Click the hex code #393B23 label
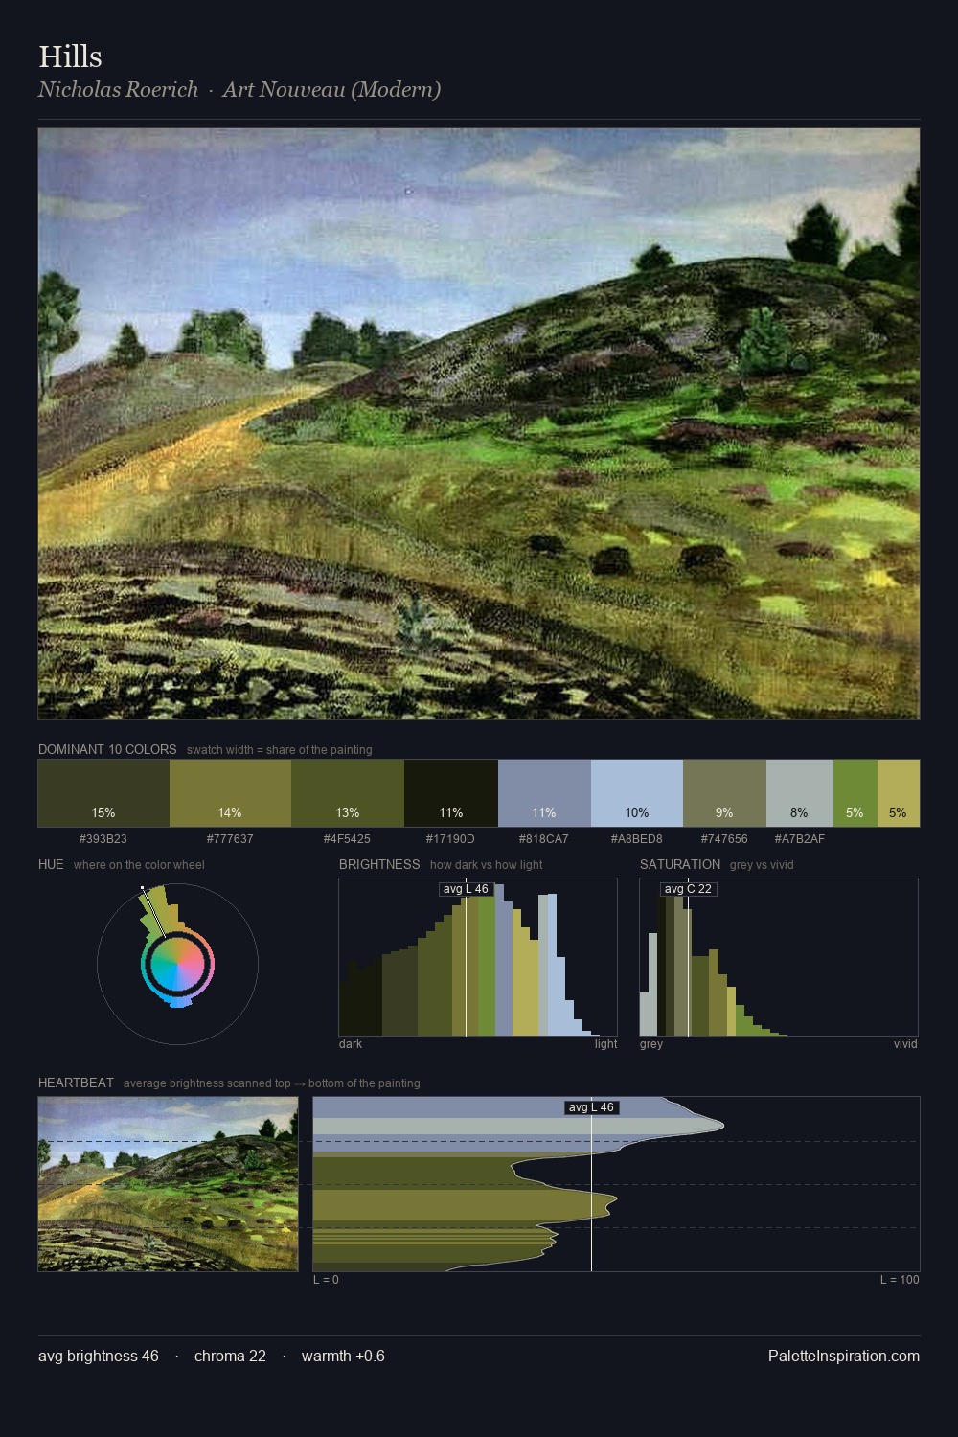Viewport: 958px width, 1437px height. (x=103, y=838)
